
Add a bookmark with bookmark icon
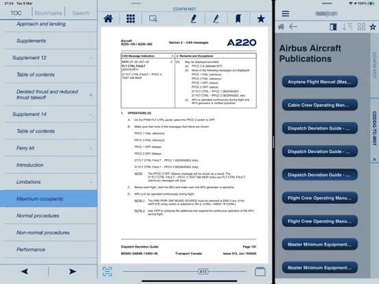tap(238, 19)
